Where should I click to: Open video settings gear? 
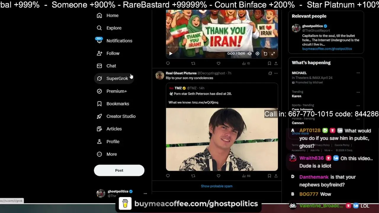257,54
